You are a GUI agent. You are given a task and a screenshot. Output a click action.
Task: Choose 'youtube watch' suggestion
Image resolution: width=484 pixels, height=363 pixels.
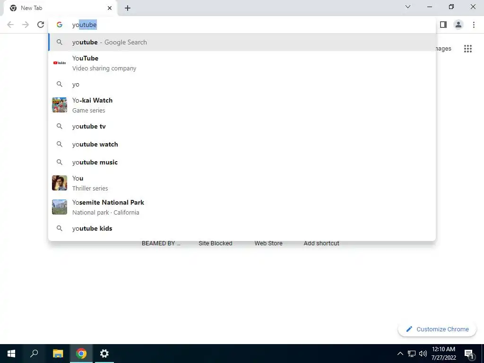point(242,144)
